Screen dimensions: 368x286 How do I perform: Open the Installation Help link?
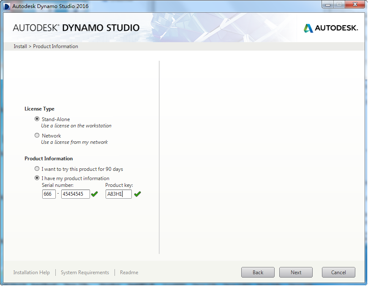point(32,273)
